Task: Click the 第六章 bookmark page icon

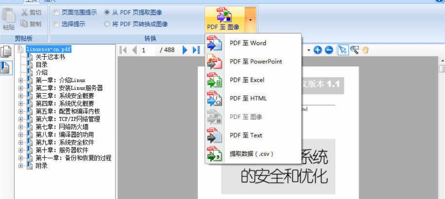Action: click(30, 119)
